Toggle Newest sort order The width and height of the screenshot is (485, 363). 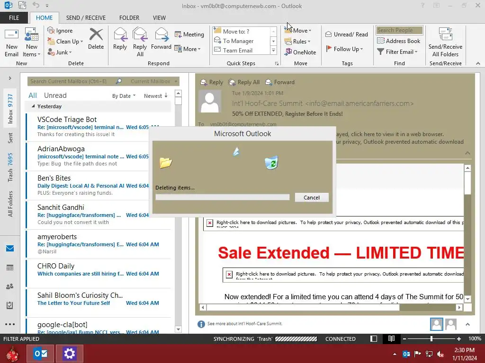point(155,95)
